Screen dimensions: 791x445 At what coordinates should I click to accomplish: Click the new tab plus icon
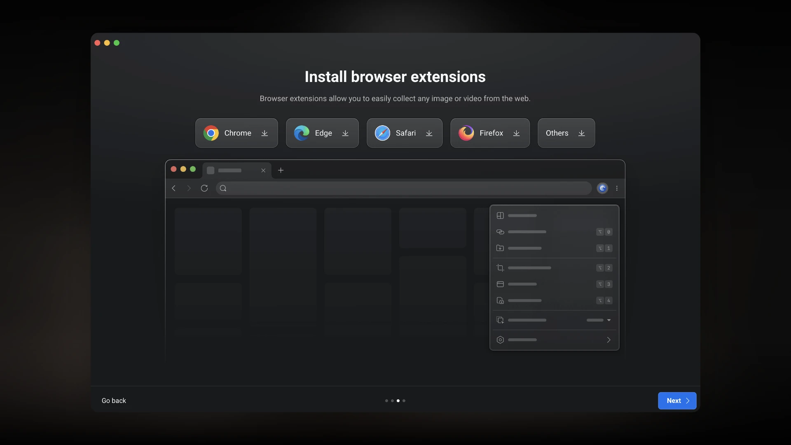[281, 170]
